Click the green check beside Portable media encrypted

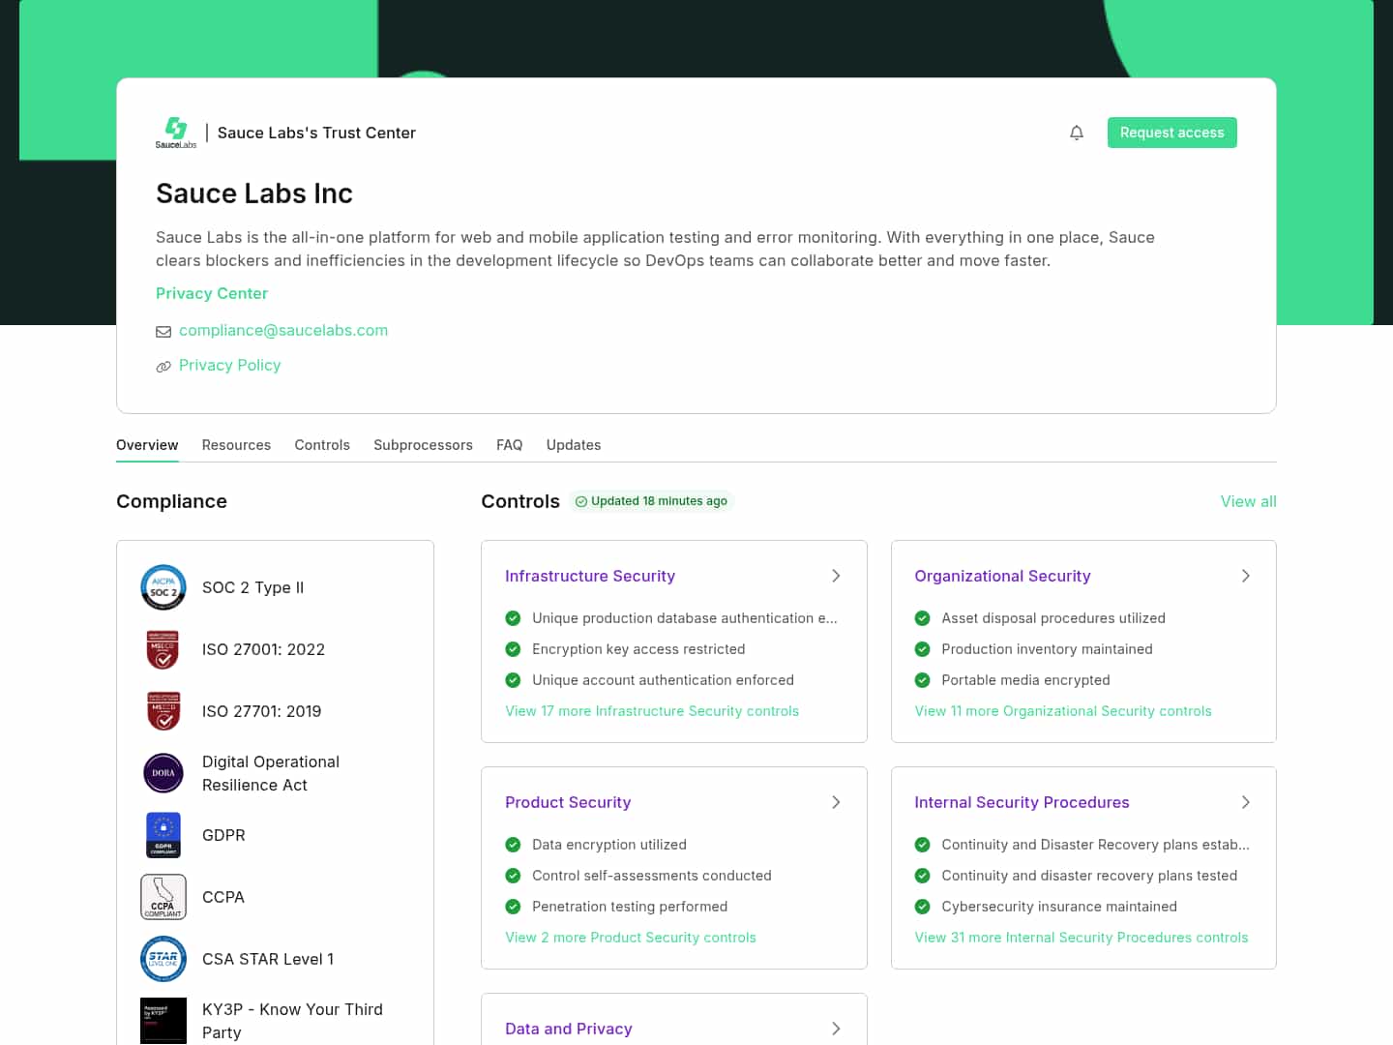922,680
